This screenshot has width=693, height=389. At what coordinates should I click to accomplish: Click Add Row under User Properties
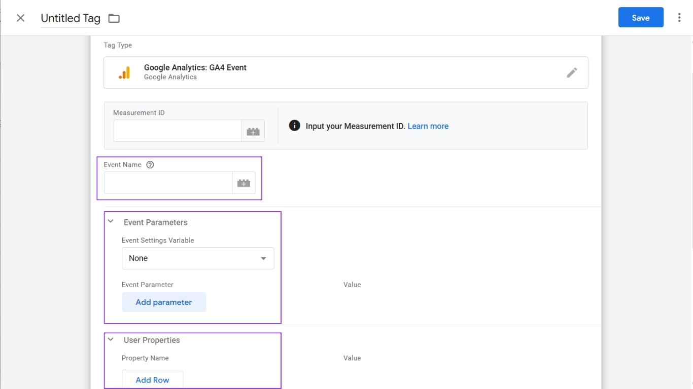tap(152, 380)
